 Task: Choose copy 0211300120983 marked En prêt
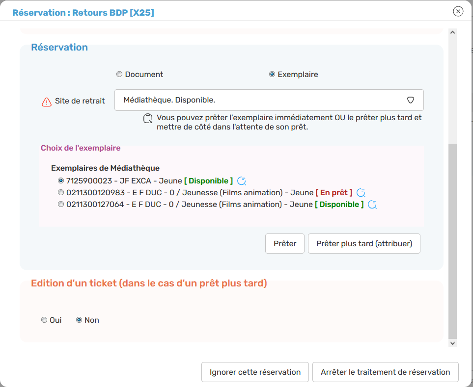pyautogui.click(x=61, y=193)
